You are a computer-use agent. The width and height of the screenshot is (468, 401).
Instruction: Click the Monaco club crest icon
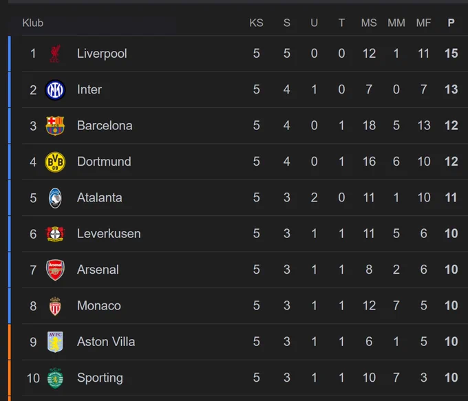55,306
